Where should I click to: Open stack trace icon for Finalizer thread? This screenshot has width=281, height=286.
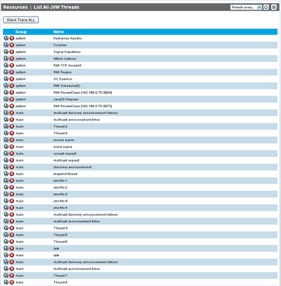pyautogui.click(x=6, y=45)
